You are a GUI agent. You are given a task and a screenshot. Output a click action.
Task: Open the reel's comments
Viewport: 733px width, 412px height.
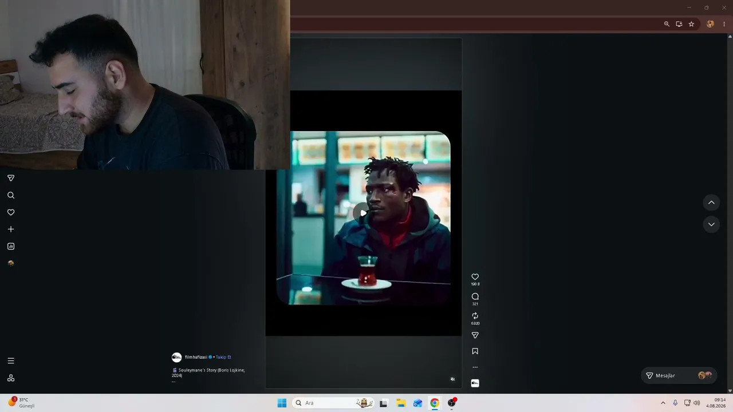tap(475, 296)
